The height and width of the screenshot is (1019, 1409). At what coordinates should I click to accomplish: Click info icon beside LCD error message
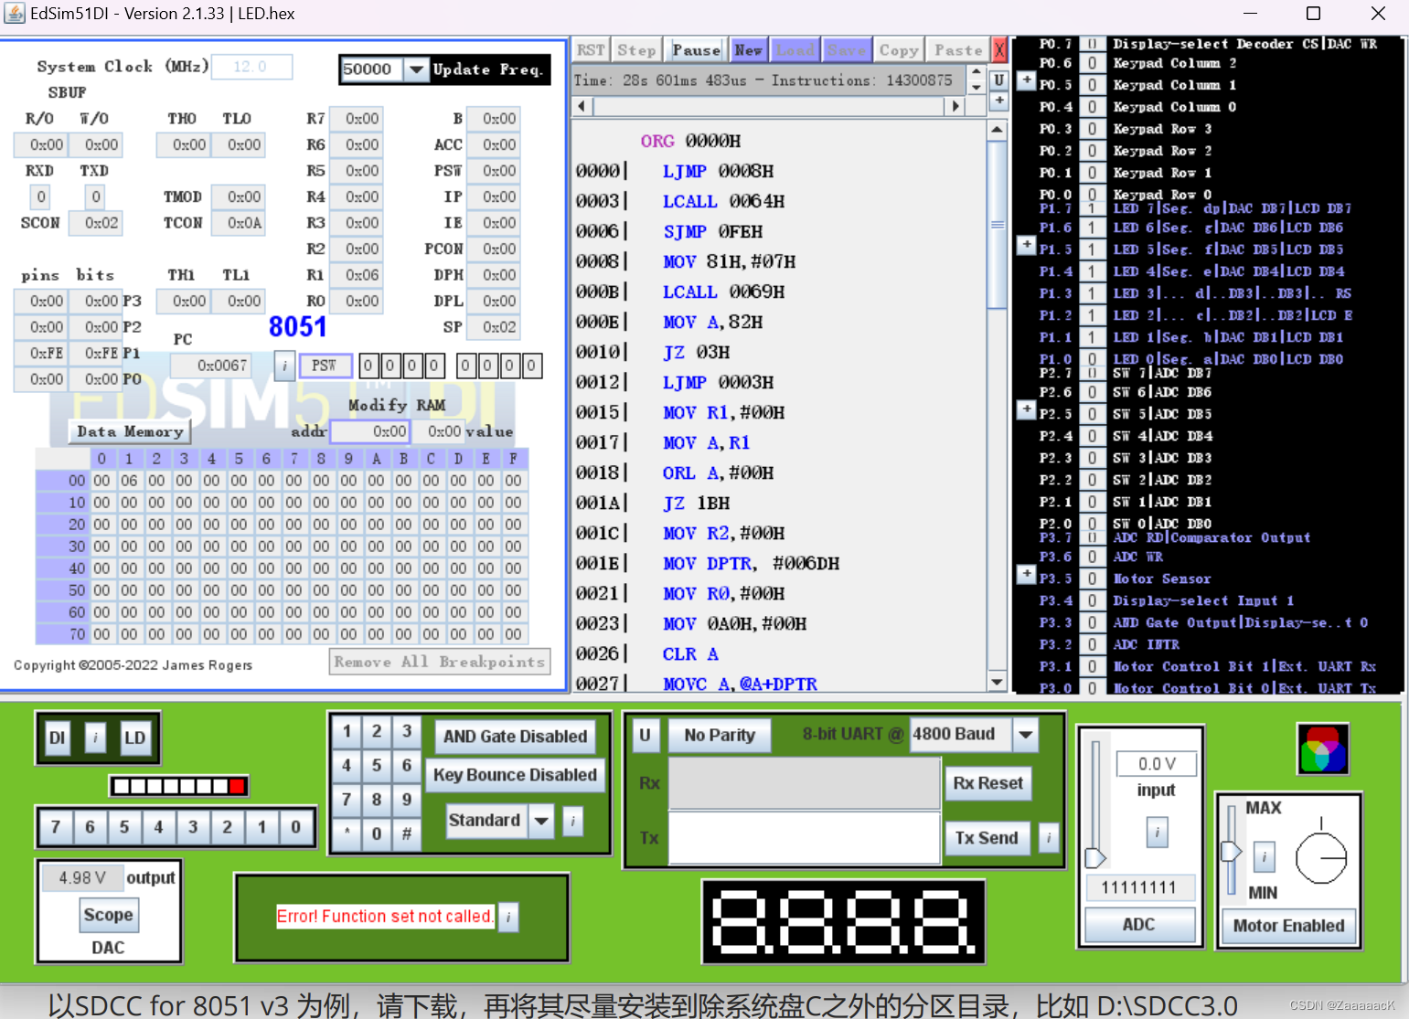(x=509, y=917)
